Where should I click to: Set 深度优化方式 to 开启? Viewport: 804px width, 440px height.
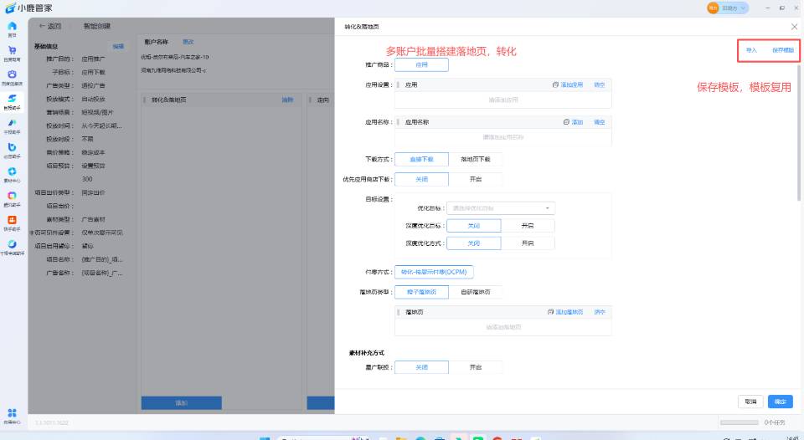tap(528, 243)
